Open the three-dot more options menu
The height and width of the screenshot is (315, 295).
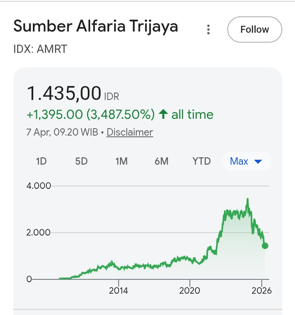tap(208, 29)
